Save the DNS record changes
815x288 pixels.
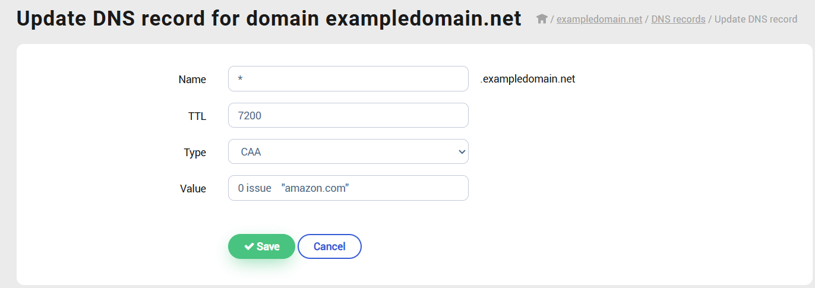(261, 246)
